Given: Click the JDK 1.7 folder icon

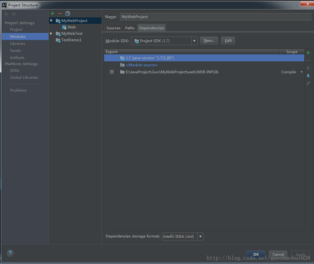Looking at the screenshot, I should [x=122, y=58].
